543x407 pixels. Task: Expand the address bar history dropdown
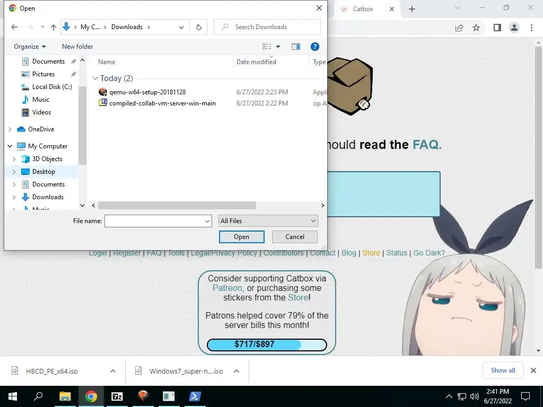(181, 28)
